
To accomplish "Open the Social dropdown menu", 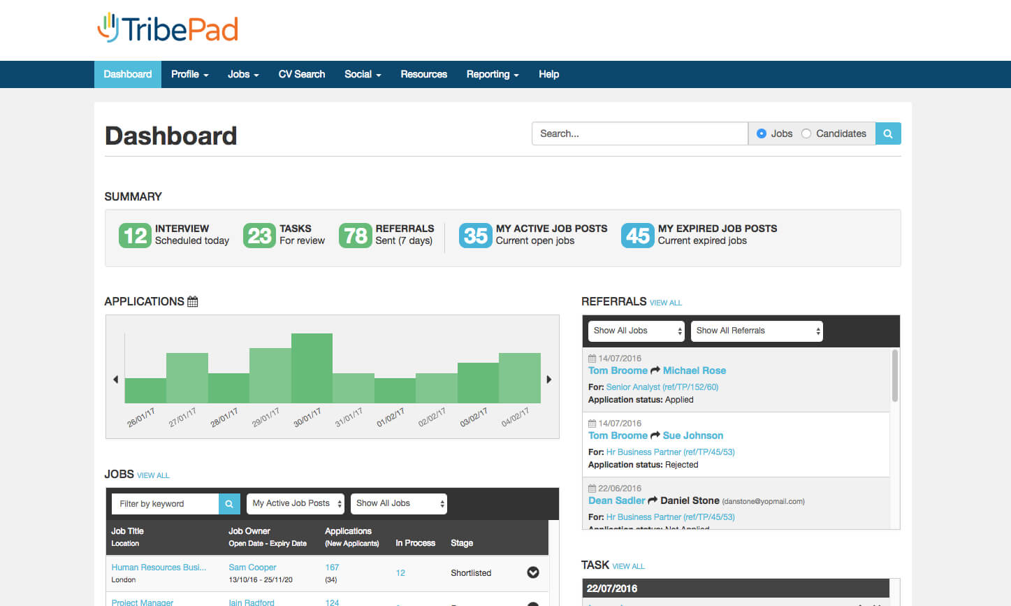I will [363, 74].
